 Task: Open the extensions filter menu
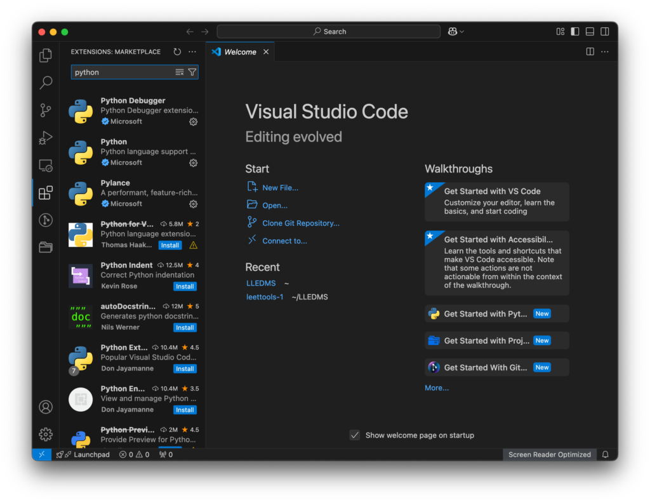pyautogui.click(x=192, y=72)
